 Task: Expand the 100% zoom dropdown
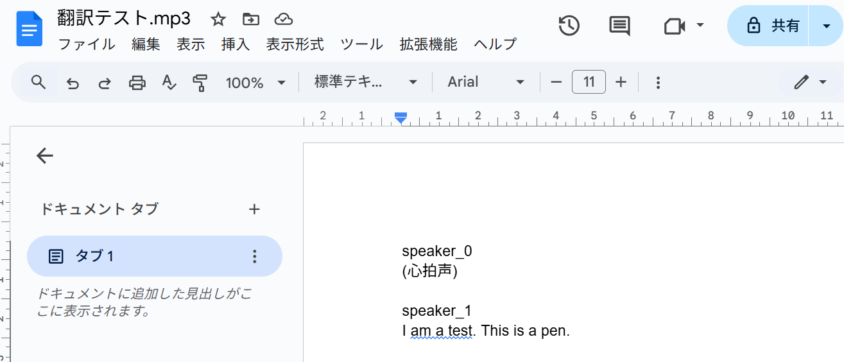(255, 83)
